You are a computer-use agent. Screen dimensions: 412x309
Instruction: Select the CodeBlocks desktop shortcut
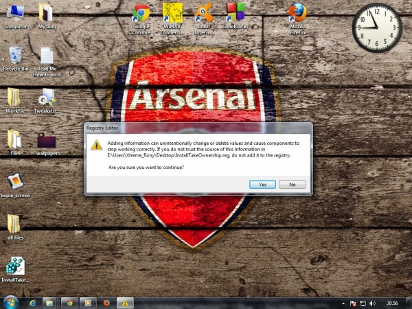235,16
